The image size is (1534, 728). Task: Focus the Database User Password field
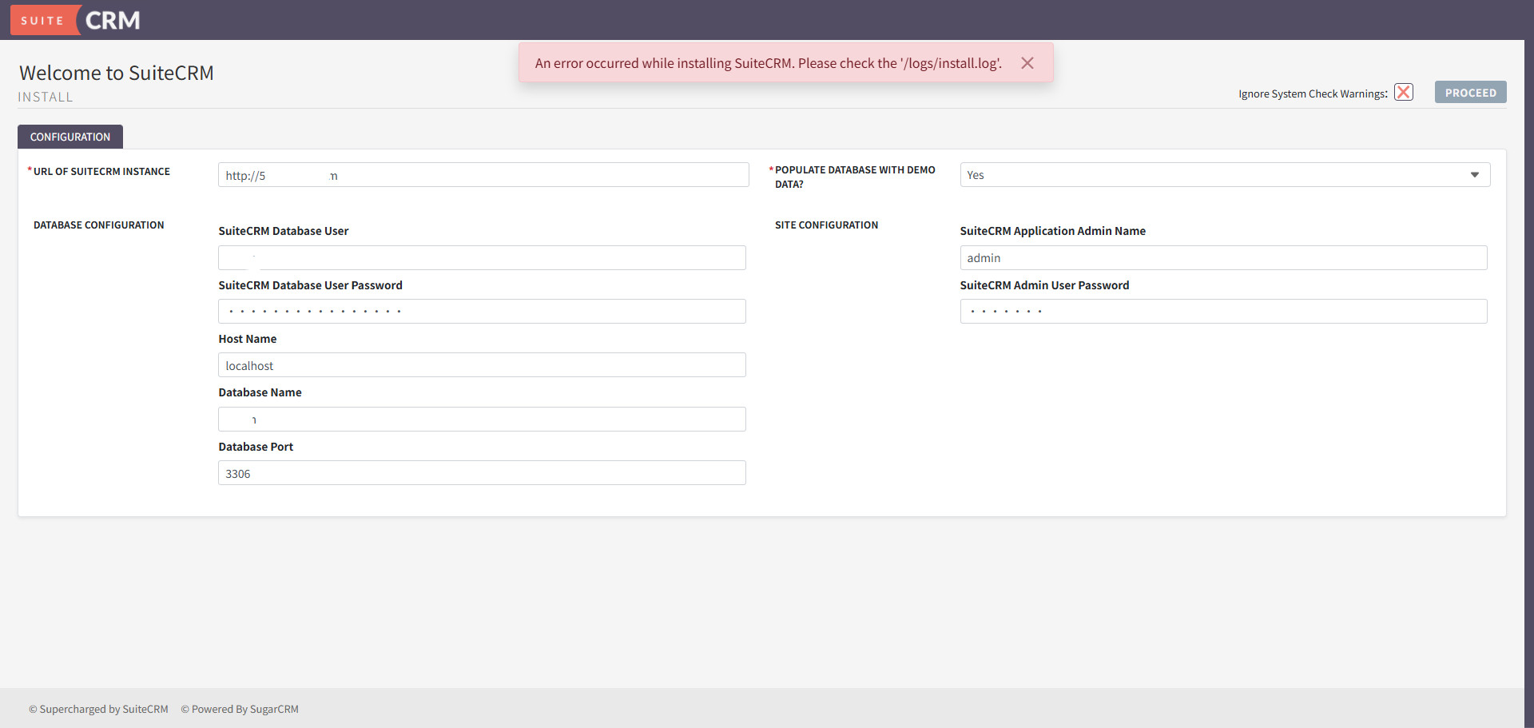[482, 311]
